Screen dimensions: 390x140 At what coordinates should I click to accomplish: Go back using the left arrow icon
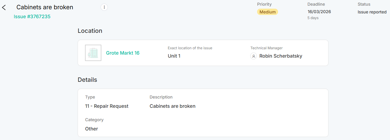(4, 7)
